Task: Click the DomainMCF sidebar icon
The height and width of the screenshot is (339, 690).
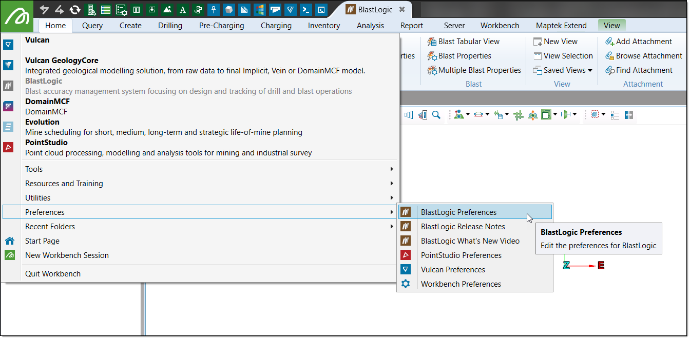Action: [8, 106]
